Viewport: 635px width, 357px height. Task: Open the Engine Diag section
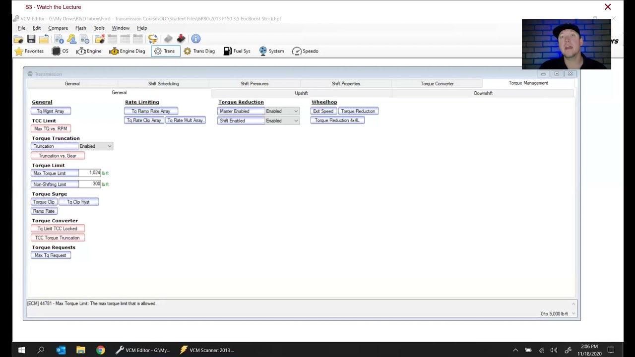[x=127, y=51]
